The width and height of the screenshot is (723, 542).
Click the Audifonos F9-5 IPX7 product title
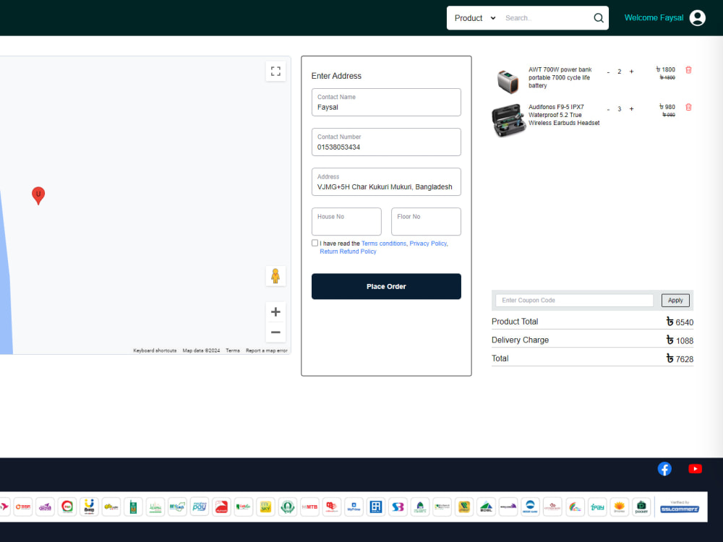click(x=564, y=115)
